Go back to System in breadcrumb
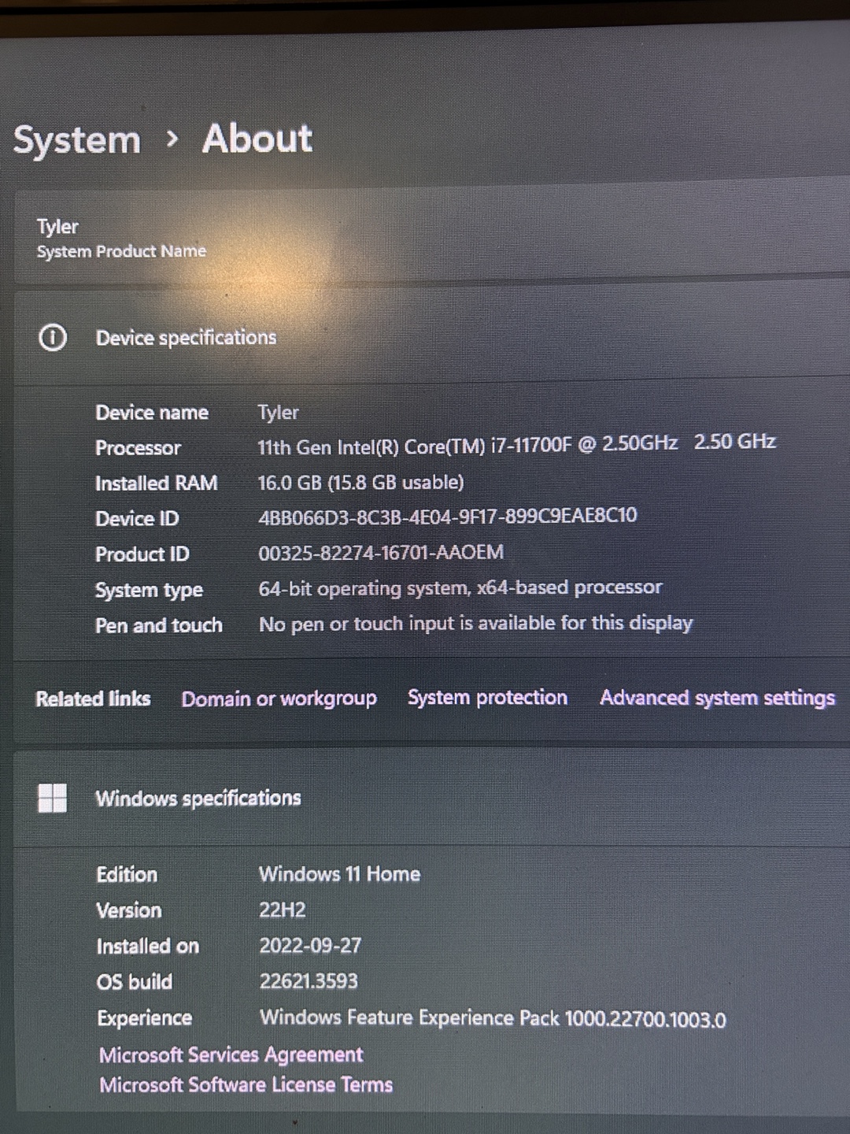This screenshot has height=1134, width=850. 77,140
